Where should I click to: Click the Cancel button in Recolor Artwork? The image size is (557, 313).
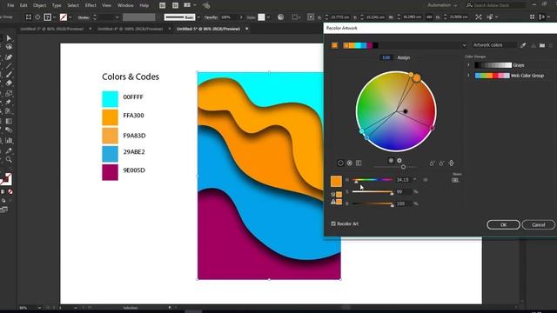tap(538, 224)
